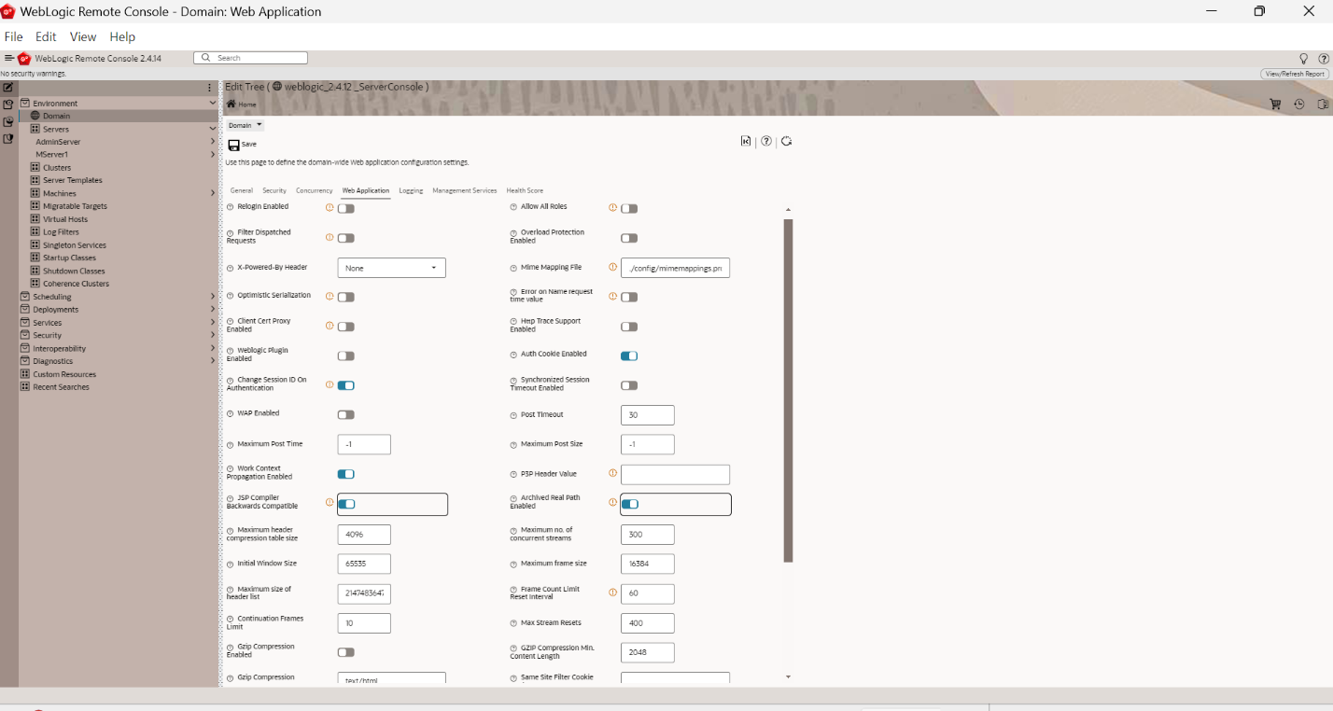Screen dimensions: 1333x711
Task: Open the Edit Tree perspective in the left icon strip
Action: pyautogui.click(x=7, y=87)
